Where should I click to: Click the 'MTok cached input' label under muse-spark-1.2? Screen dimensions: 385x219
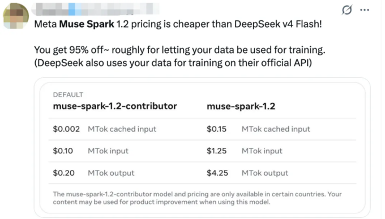276,129
